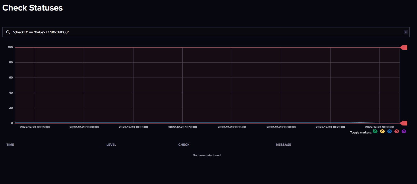Click the 'No more data found.' text
Viewport: 417px width, 184px height.
click(x=207, y=155)
